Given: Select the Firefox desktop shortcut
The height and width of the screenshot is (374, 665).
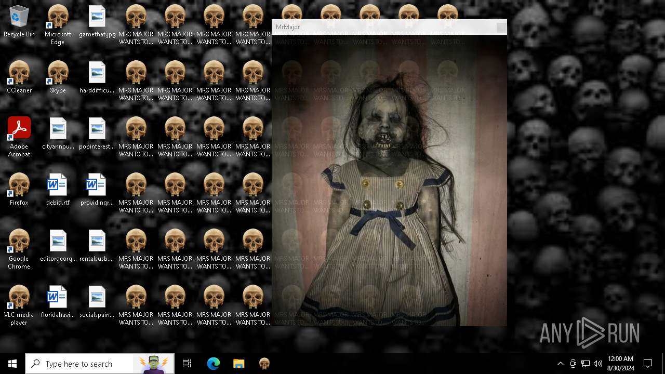Looking at the screenshot, I should pyautogui.click(x=19, y=190).
